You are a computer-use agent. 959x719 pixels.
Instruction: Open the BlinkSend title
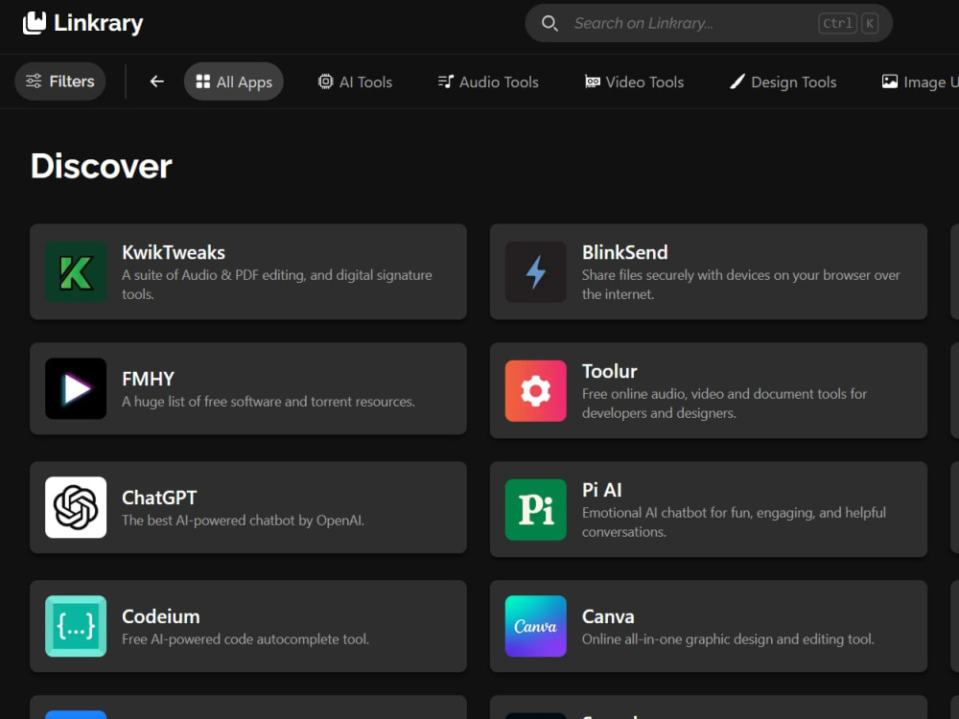pyautogui.click(x=625, y=252)
